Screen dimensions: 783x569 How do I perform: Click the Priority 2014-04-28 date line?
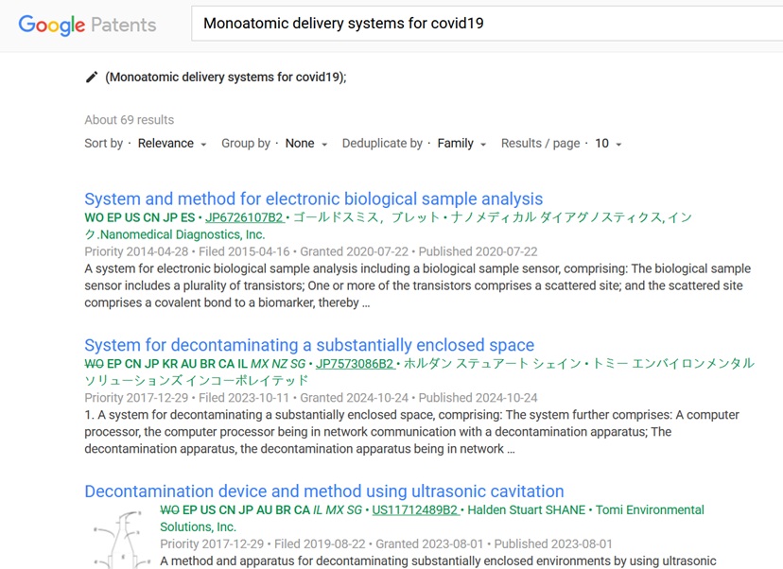[310, 251]
